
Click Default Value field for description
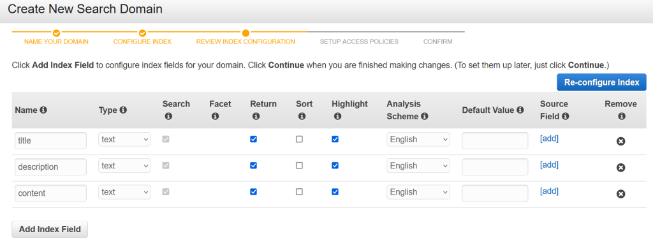click(495, 167)
